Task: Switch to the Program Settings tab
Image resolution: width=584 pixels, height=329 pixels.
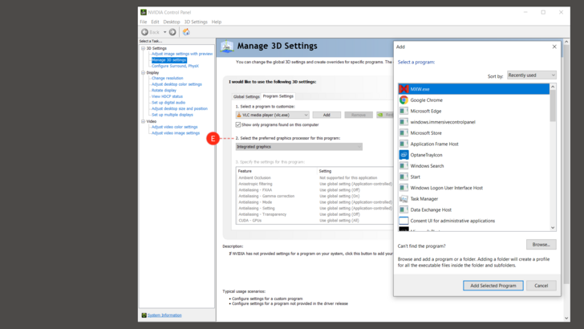Action: [x=278, y=96]
